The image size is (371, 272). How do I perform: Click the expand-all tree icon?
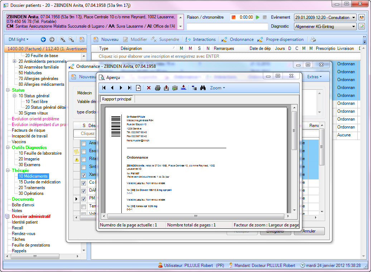pyautogui.click(x=62, y=39)
